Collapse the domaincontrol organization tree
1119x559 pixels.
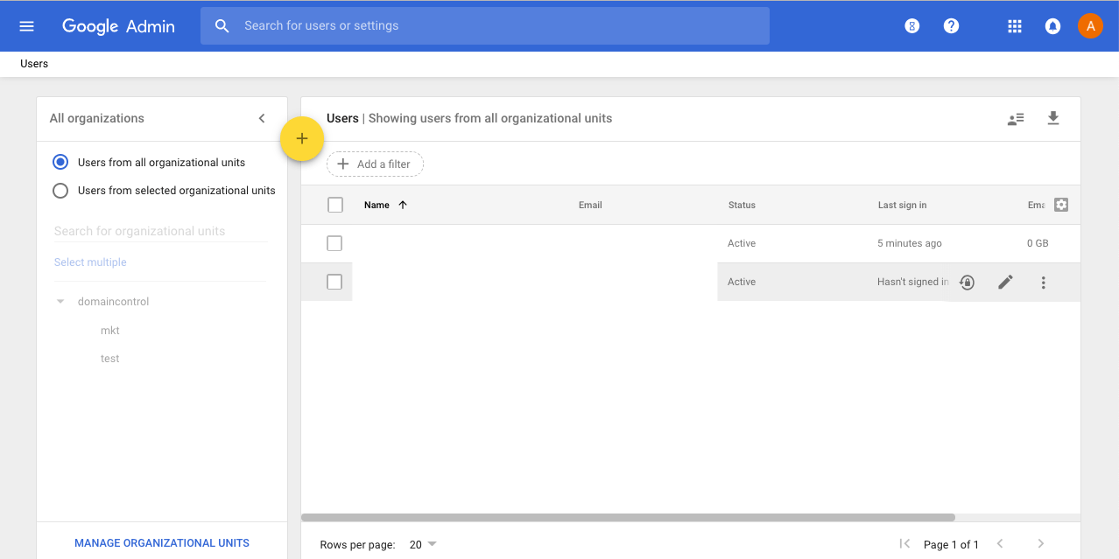coord(60,302)
